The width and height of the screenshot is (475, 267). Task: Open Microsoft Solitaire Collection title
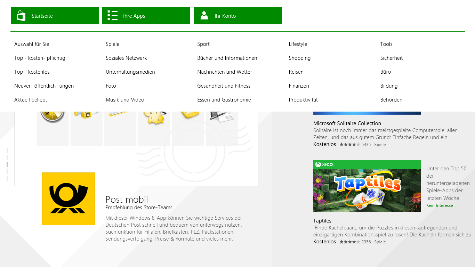347,123
